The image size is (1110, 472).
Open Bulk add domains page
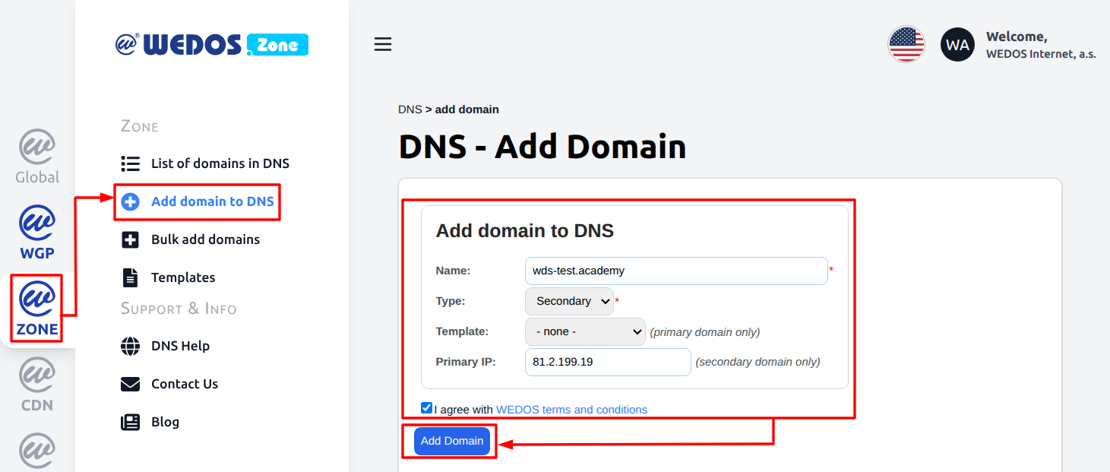point(205,239)
